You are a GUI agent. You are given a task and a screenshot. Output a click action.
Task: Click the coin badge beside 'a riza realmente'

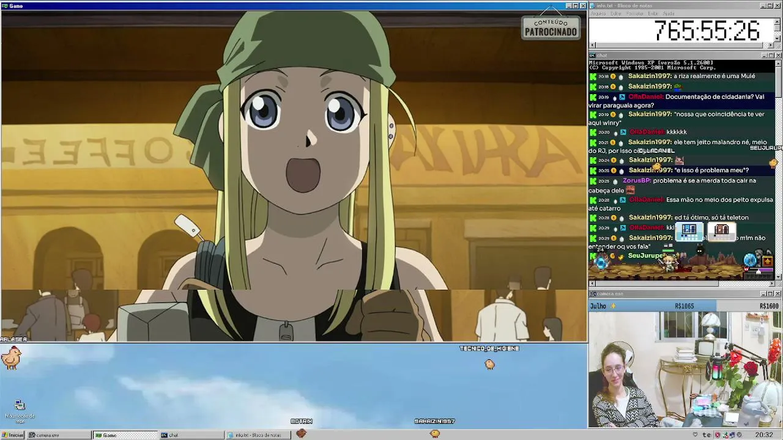click(x=614, y=77)
